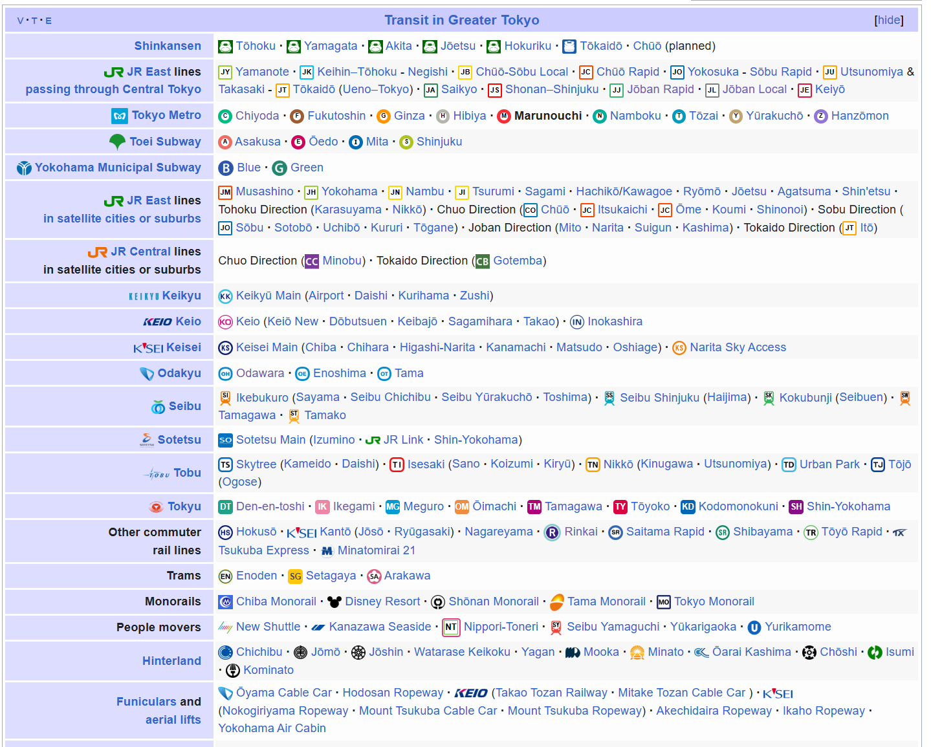
Task: Open the Tokyo Metro header link
Action: pyautogui.click(x=166, y=115)
